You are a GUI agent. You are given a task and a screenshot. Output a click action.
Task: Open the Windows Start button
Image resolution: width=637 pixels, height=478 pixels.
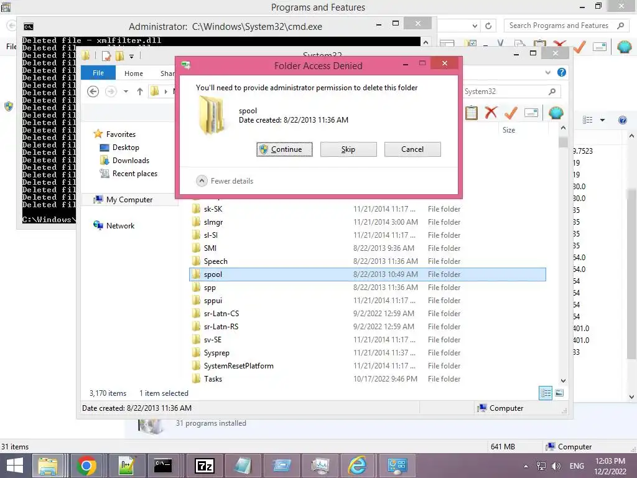(15, 466)
